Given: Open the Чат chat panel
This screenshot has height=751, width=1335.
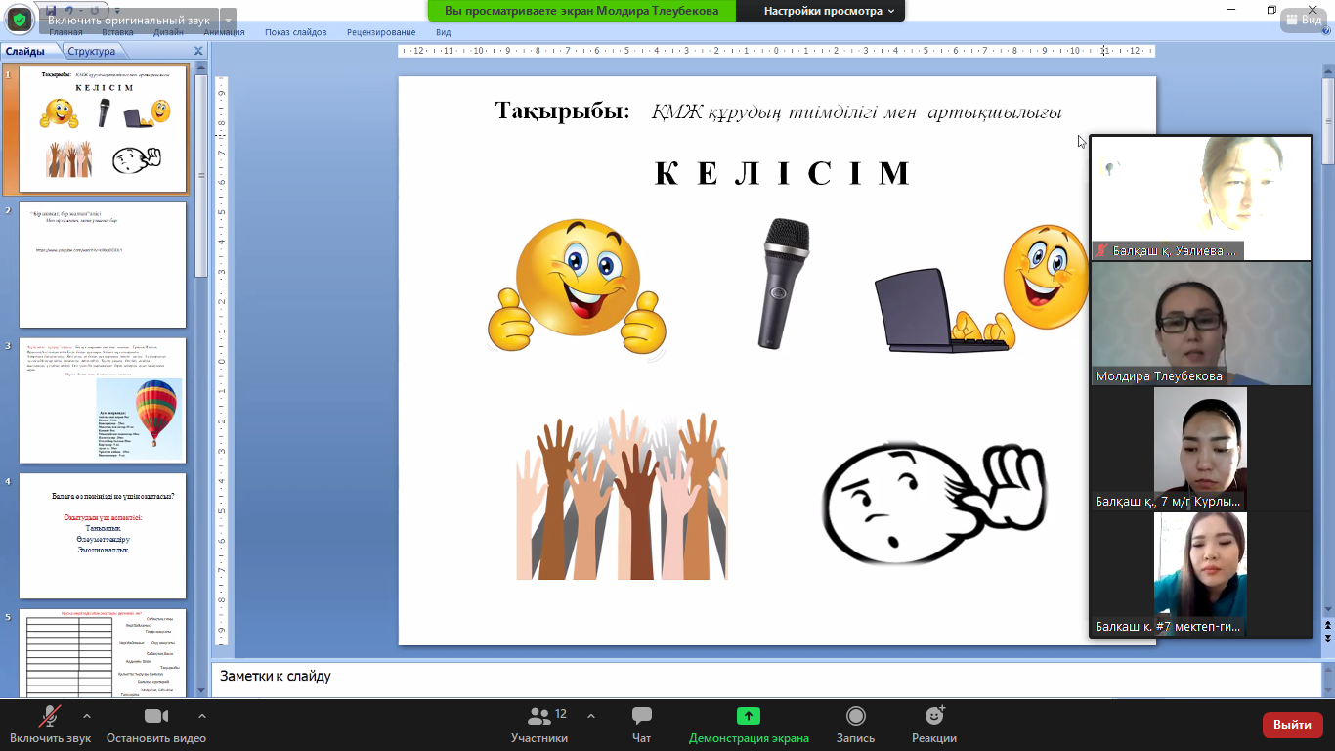Looking at the screenshot, I should pos(641,716).
